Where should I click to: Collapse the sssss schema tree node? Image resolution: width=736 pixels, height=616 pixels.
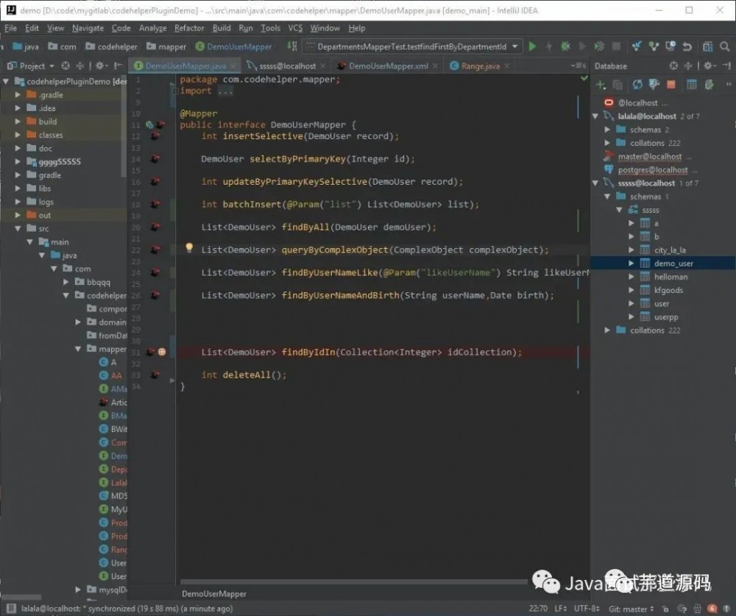pos(620,209)
